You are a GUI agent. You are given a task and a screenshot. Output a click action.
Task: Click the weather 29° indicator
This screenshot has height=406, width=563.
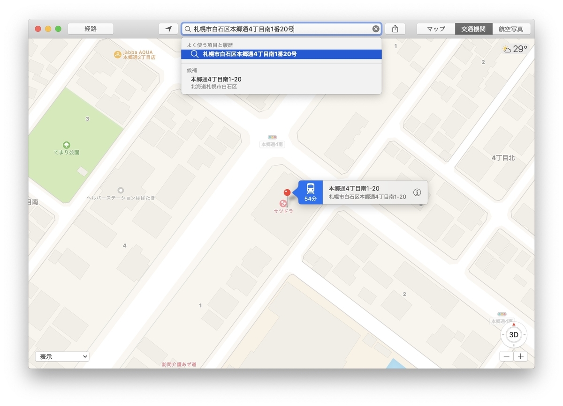coord(515,49)
